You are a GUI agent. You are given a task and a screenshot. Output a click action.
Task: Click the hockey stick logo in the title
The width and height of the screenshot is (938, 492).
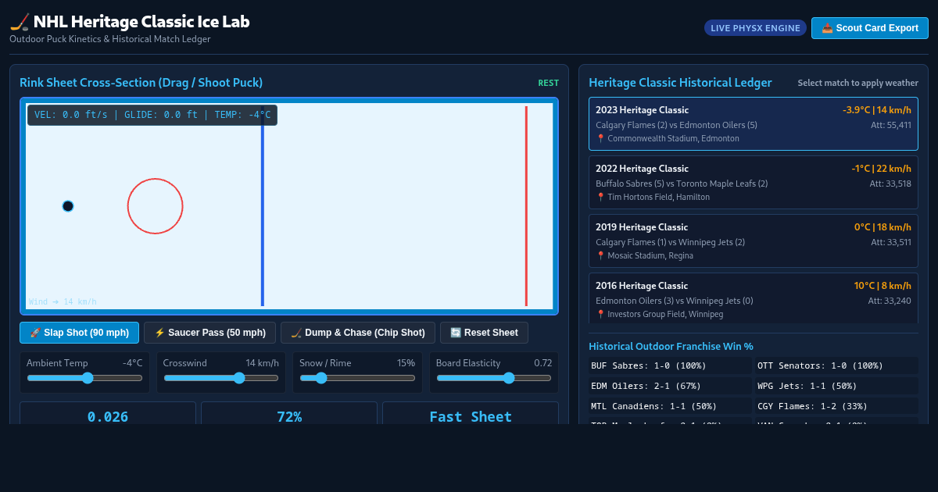[x=20, y=22]
